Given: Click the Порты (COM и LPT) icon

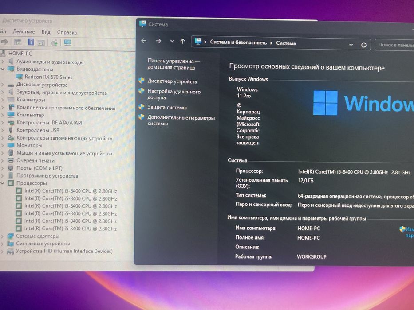Looking at the screenshot, I should click(11, 168).
